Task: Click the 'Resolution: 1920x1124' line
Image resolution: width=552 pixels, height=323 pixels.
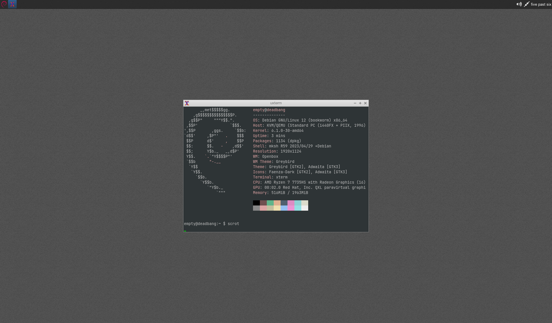Action: (x=277, y=151)
